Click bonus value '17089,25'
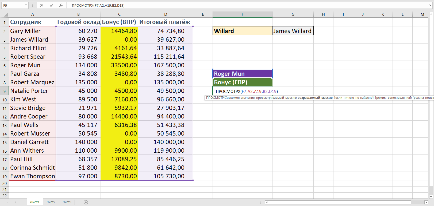Image resolution: width=434 pixels, height=206 pixels. point(119,159)
